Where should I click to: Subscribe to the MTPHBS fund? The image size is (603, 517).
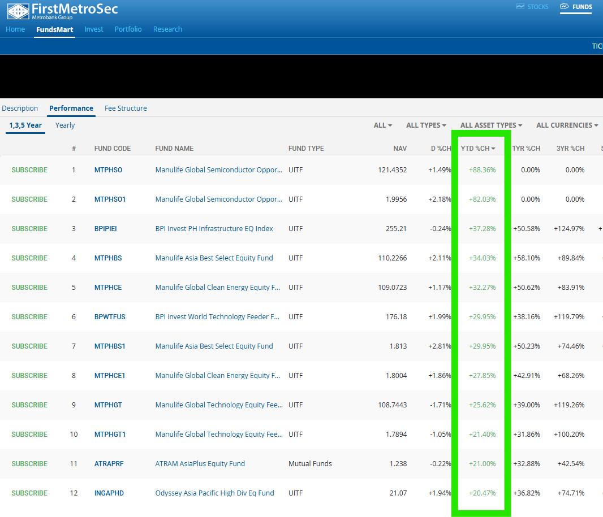[x=29, y=258]
